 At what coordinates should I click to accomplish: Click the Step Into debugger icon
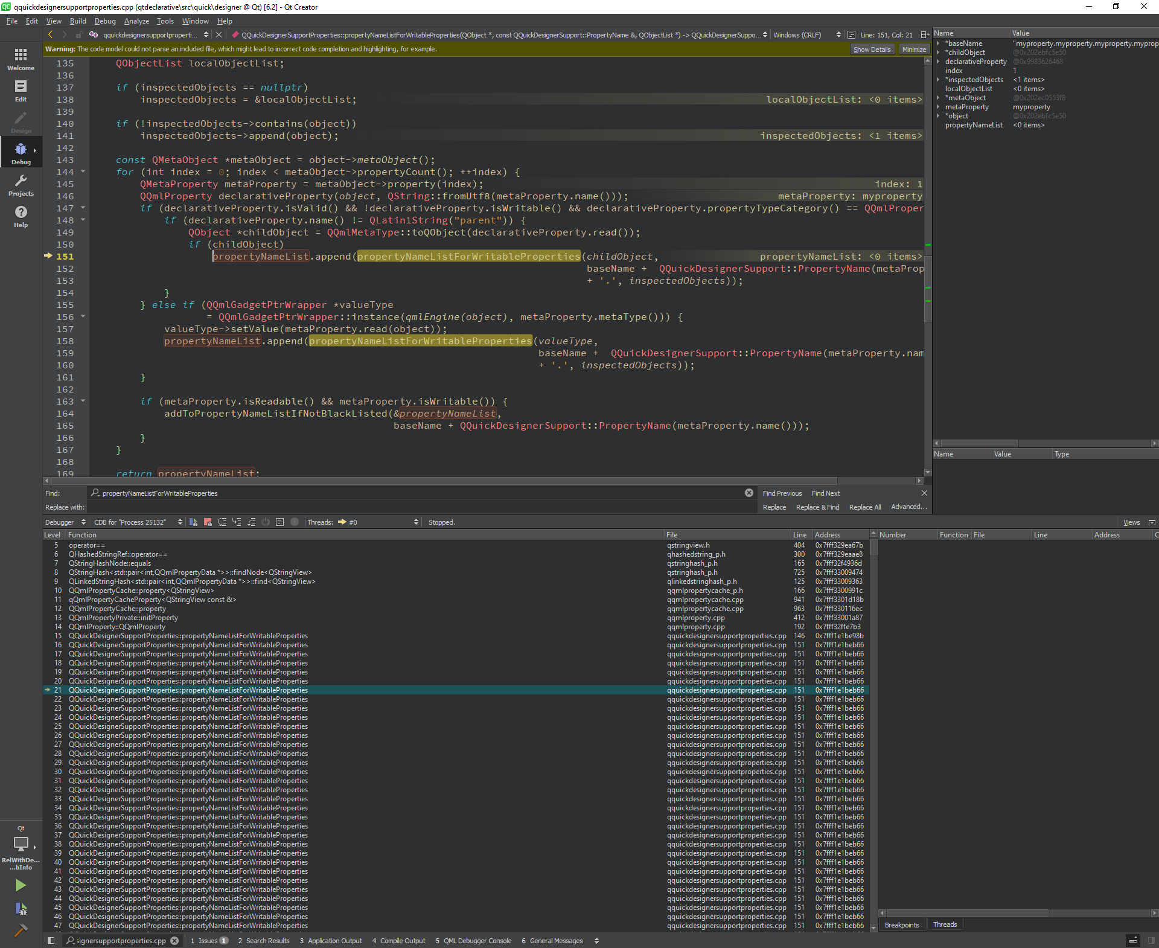pos(237,522)
